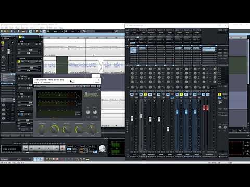Click the play triangle in the mixer master section
The width and height of the screenshot is (250, 187).
coord(220,102)
